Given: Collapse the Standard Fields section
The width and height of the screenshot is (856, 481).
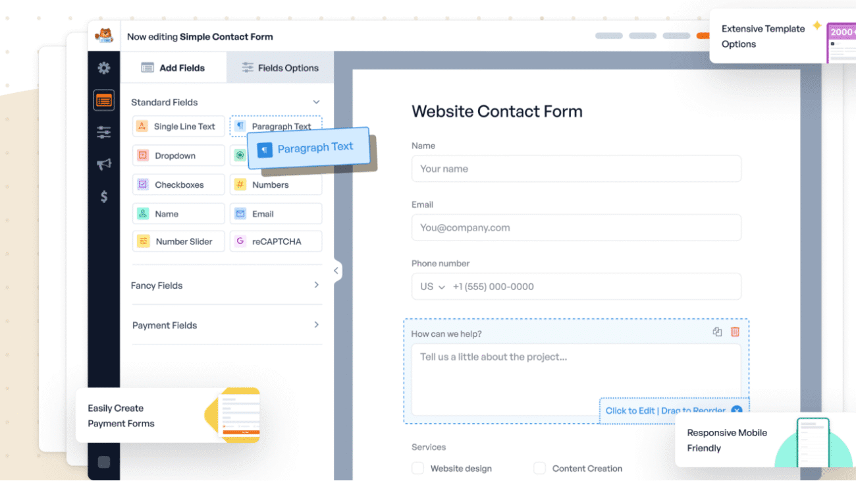Looking at the screenshot, I should tap(316, 102).
